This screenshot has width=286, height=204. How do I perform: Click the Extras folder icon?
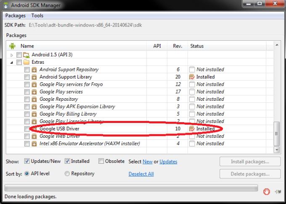point(26,62)
